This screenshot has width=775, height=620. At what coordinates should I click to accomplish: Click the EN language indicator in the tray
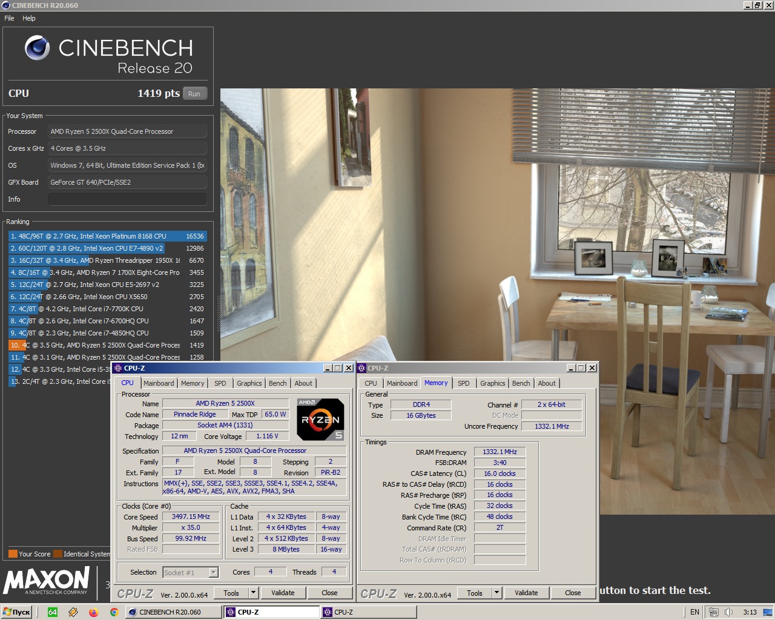[x=694, y=612]
